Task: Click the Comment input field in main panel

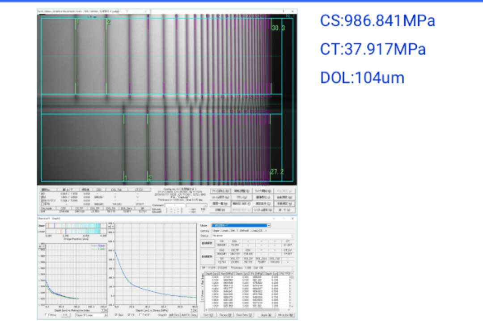Action: click(175, 205)
